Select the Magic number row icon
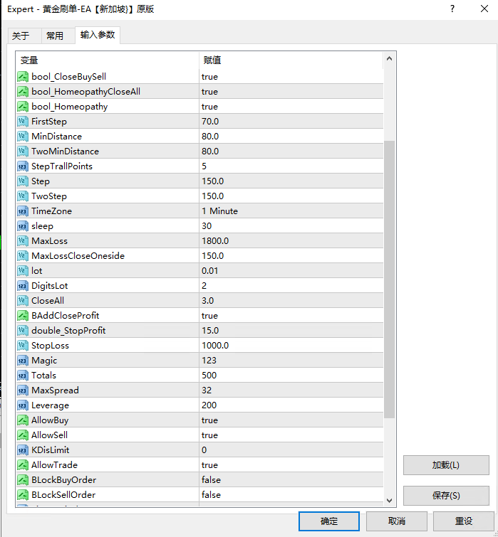Viewport: 498px width, 537px height. pyautogui.click(x=23, y=361)
